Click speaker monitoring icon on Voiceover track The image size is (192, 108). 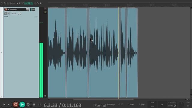[8, 9]
